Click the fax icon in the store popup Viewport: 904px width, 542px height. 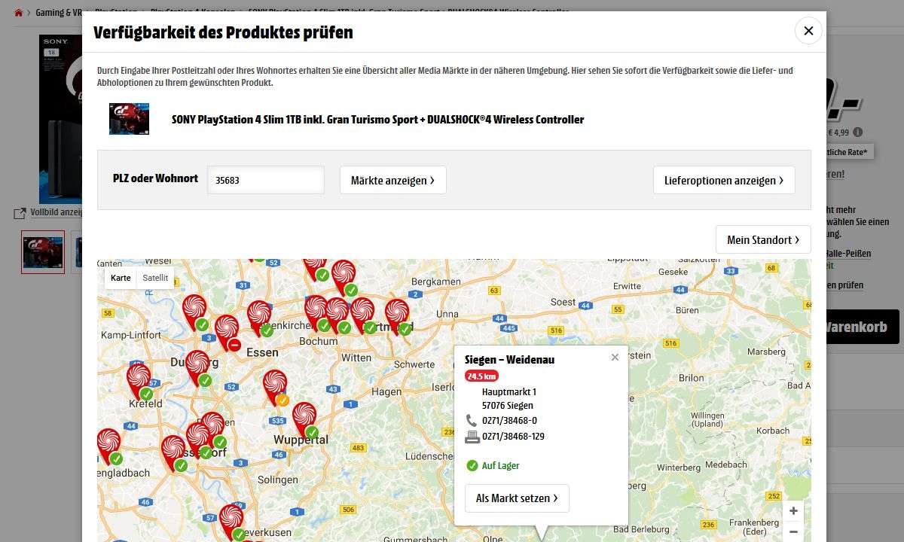click(x=472, y=437)
